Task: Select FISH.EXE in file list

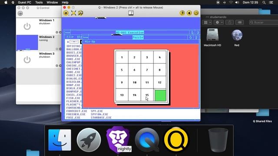Action: pyautogui.click(x=73, y=98)
